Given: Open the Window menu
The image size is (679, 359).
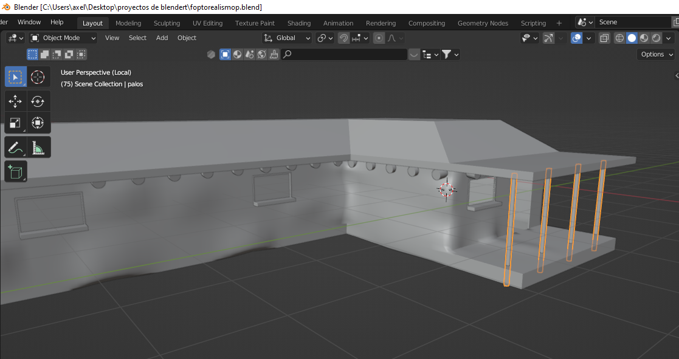Looking at the screenshot, I should 29,22.
